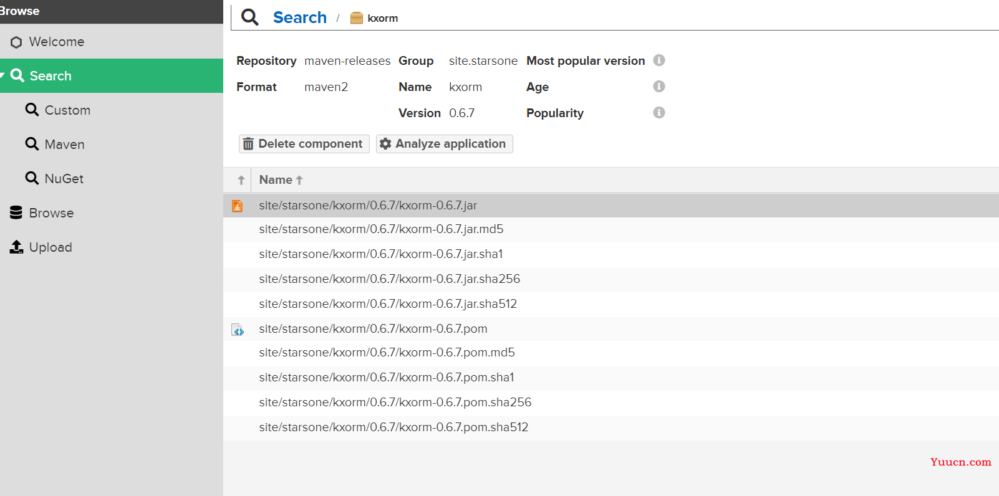Screen dimensions: 999x496
Task: Click the kxorm name value
Action: pyautogui.click(x=466, y=87)
